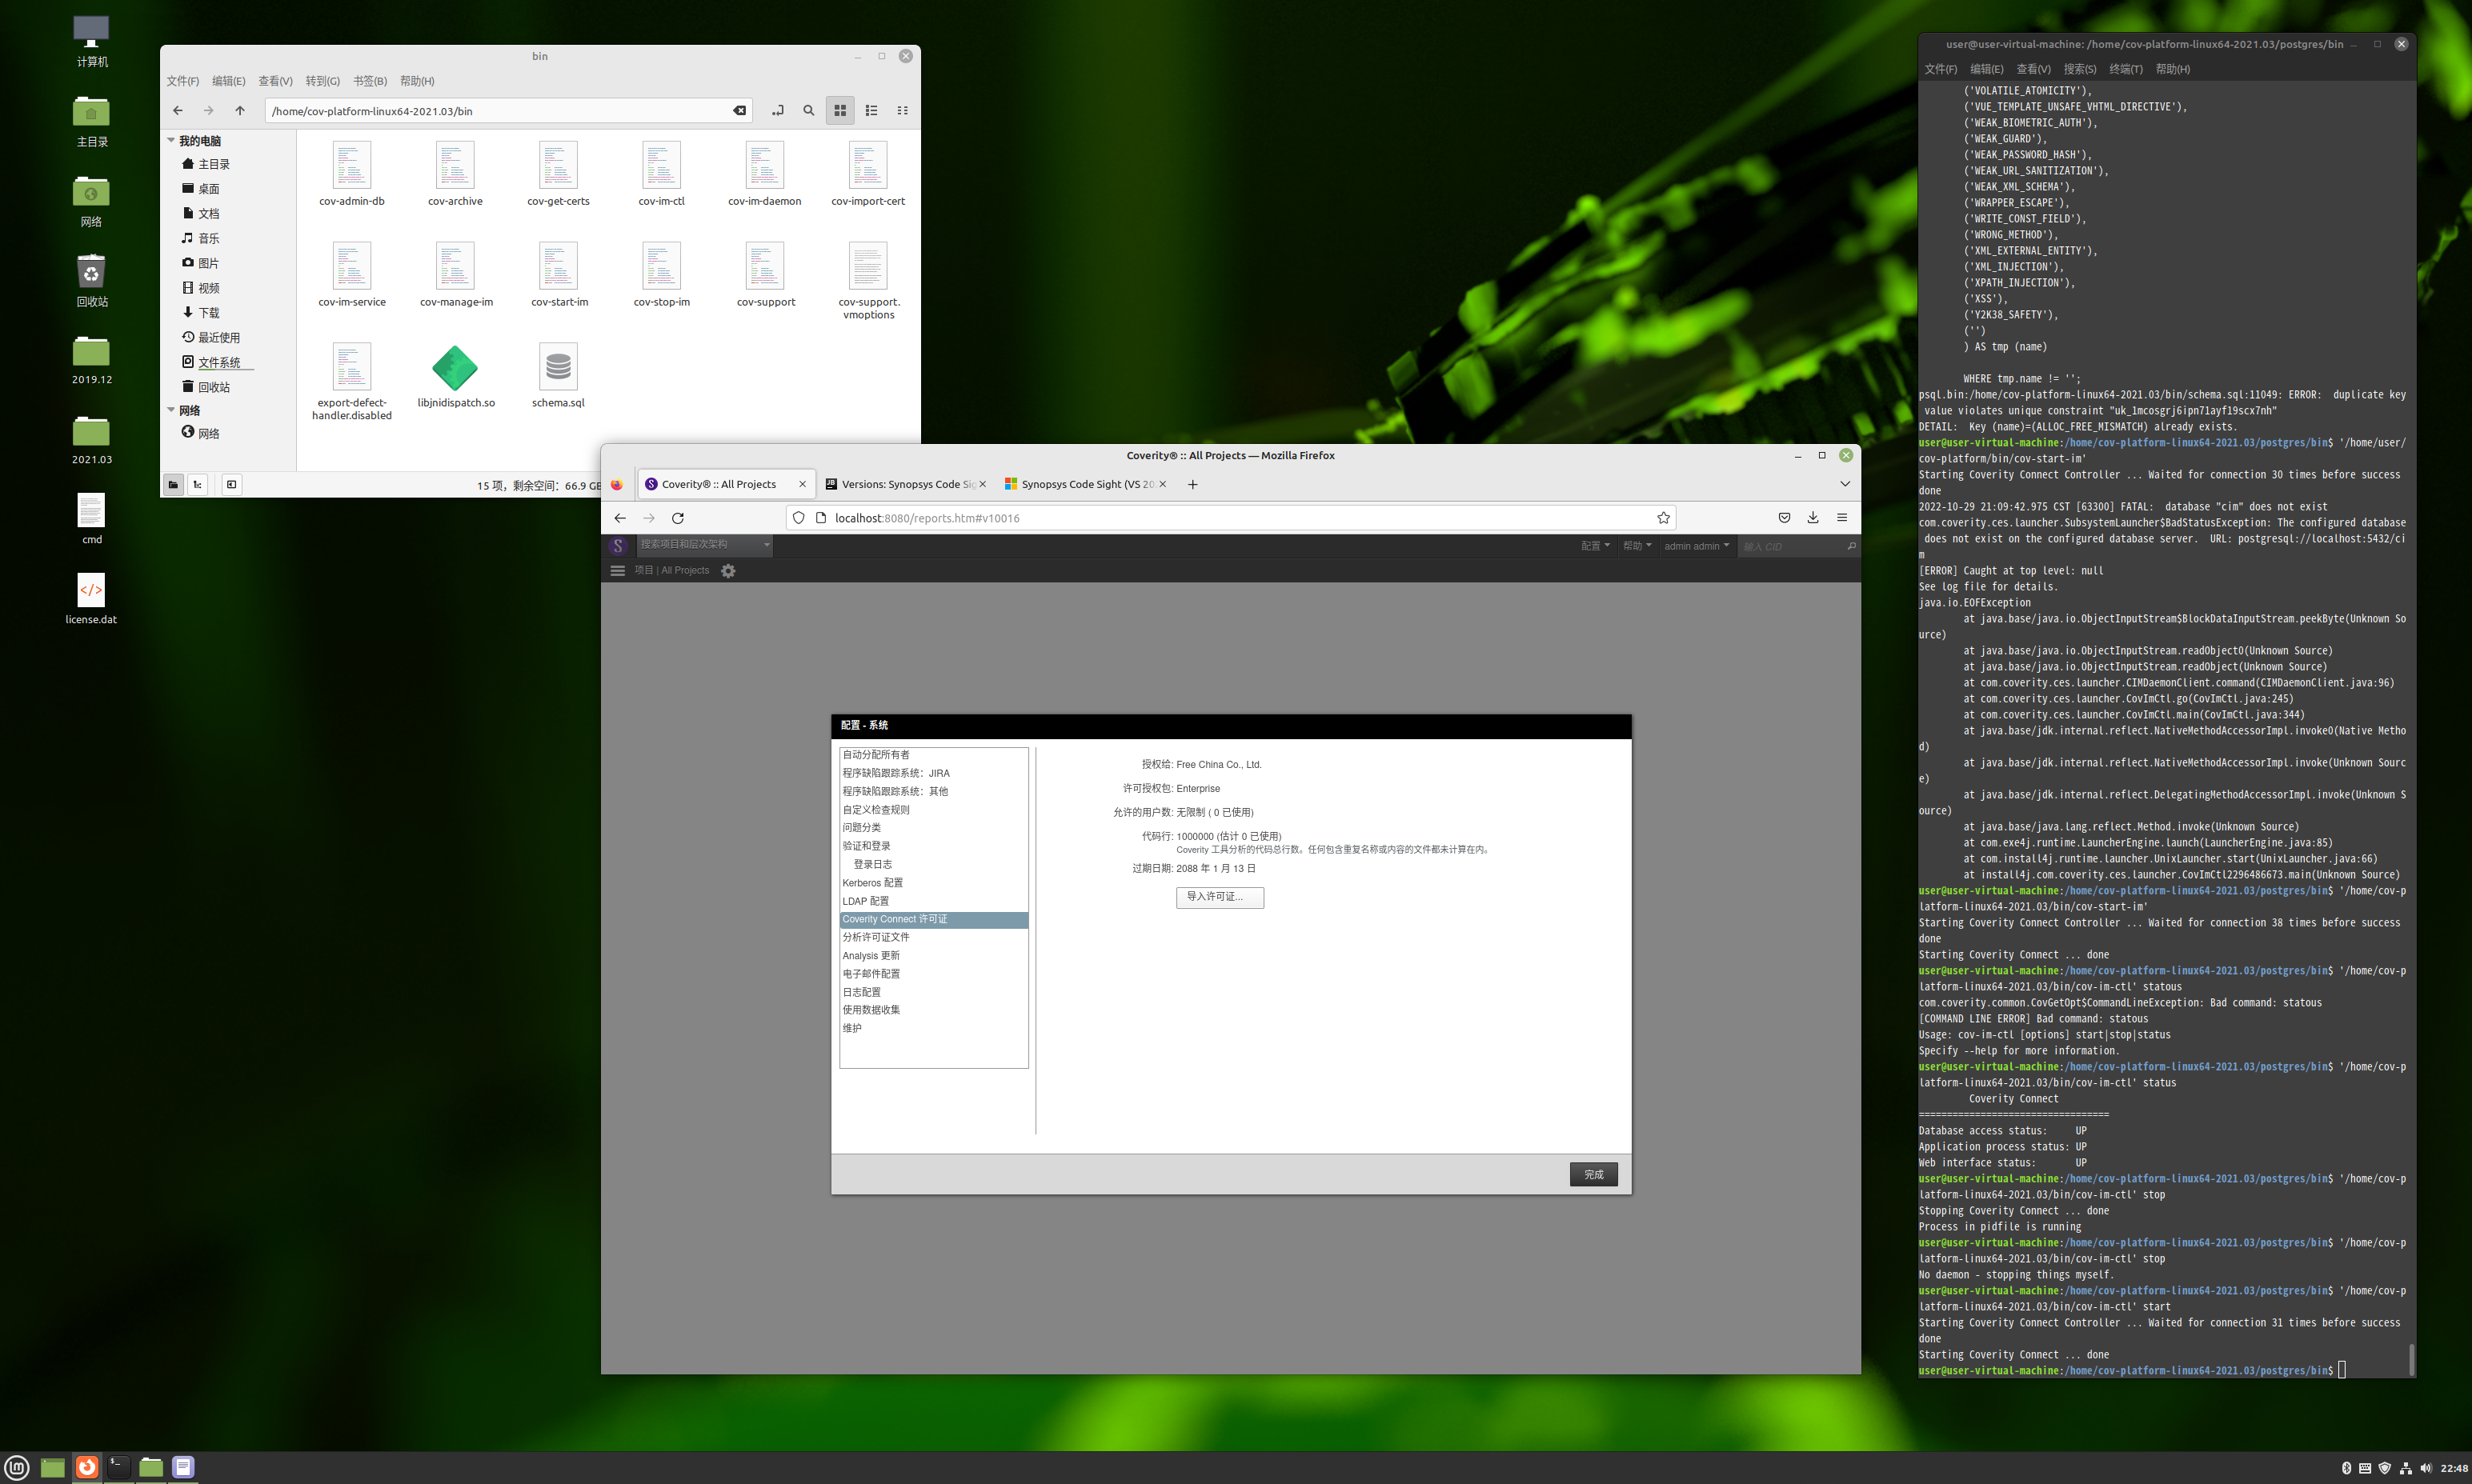The height and width of the screenshot is (1484, 2472).
Task: Switch file manager to icon view
Action: (840, 111)
